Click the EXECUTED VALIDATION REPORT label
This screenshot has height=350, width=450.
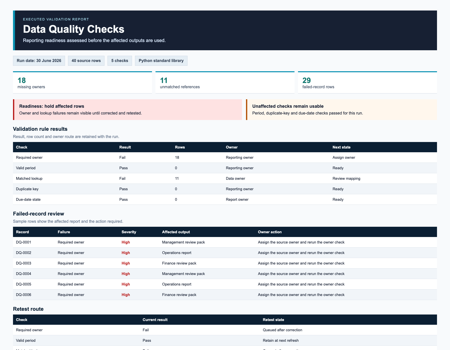(56, 19)
